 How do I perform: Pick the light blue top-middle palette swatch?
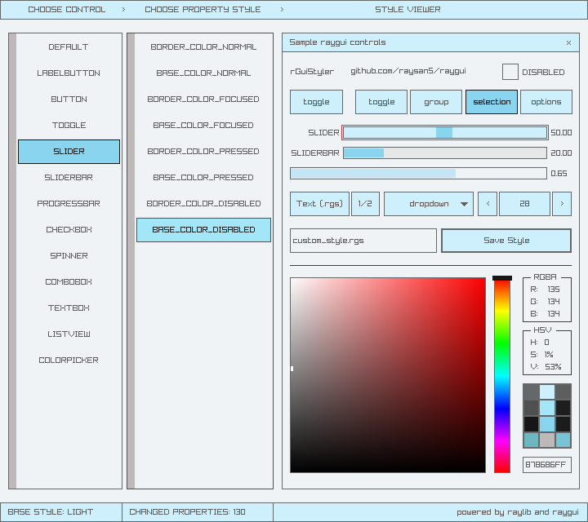(x=546, y=391)
